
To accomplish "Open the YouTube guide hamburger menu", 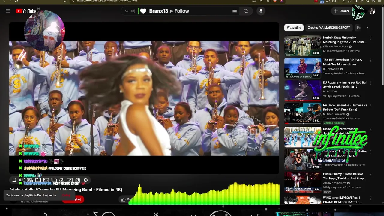I will (x=8, y=11).
